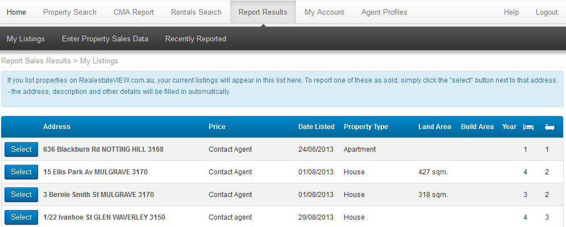Select the 15 Ellis Park Av listing
Screen dimensions: 566x227
coord(22,172)
